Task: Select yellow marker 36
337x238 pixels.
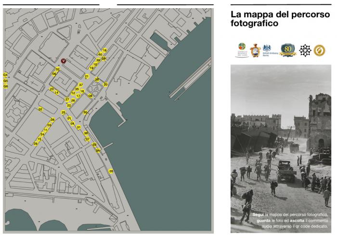Action: tap(86, 133)
